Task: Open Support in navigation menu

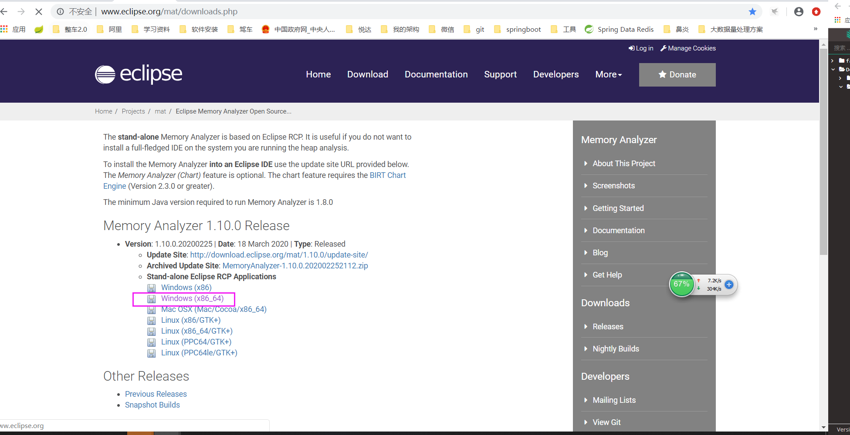Action: click(500, 74)
